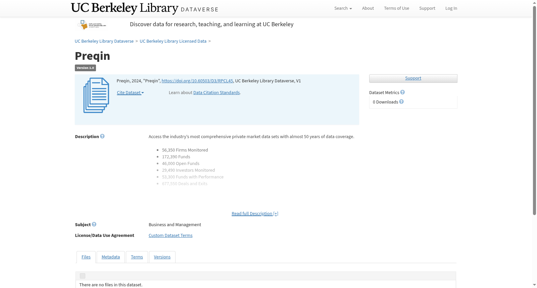Click the Support button beside citation

413,78
